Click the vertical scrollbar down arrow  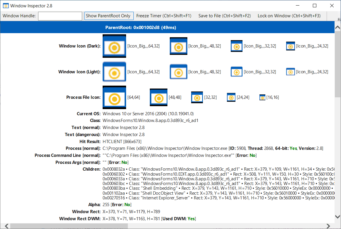(x=337, y=217)
